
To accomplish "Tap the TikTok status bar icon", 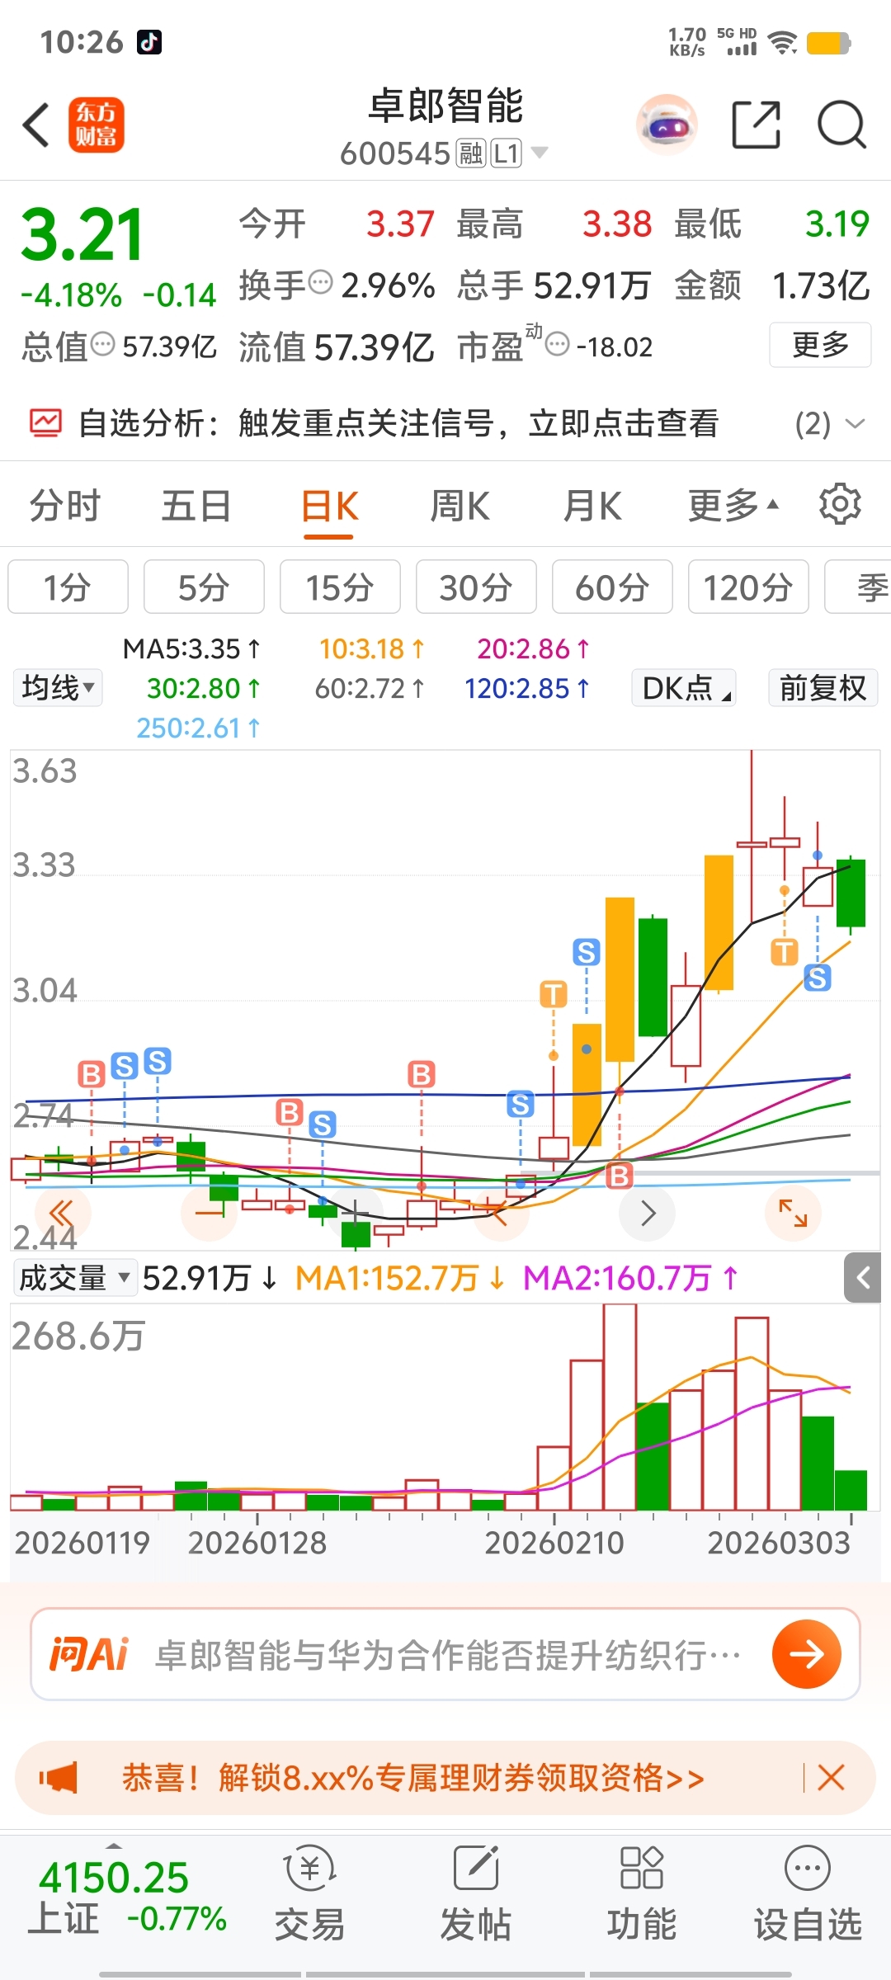I will pyautogui.click(x=149, y=42).
